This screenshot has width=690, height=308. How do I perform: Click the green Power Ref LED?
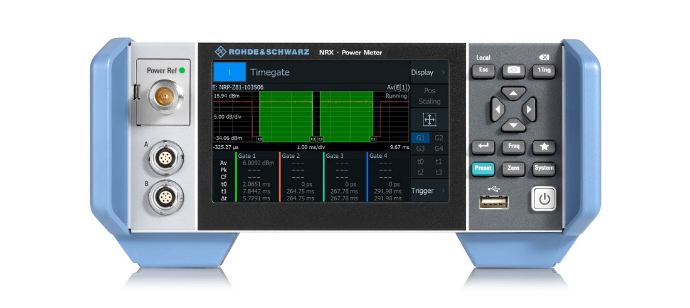(x=182, y=70)
